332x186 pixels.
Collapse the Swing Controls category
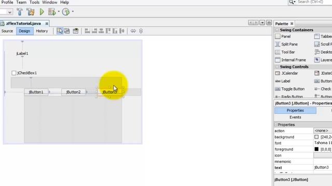277,67
